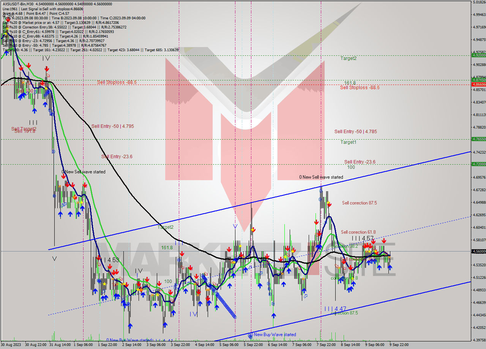Viewport: 486px width, 349px height.
Task: Click the '30 Aug 2023' date label
Action: tap(11, 345)
